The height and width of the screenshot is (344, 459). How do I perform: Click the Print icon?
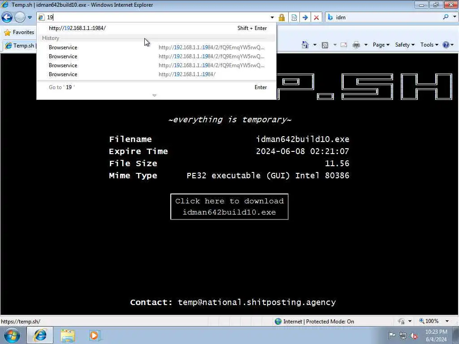pyautogui.click(x=356, y=45)
